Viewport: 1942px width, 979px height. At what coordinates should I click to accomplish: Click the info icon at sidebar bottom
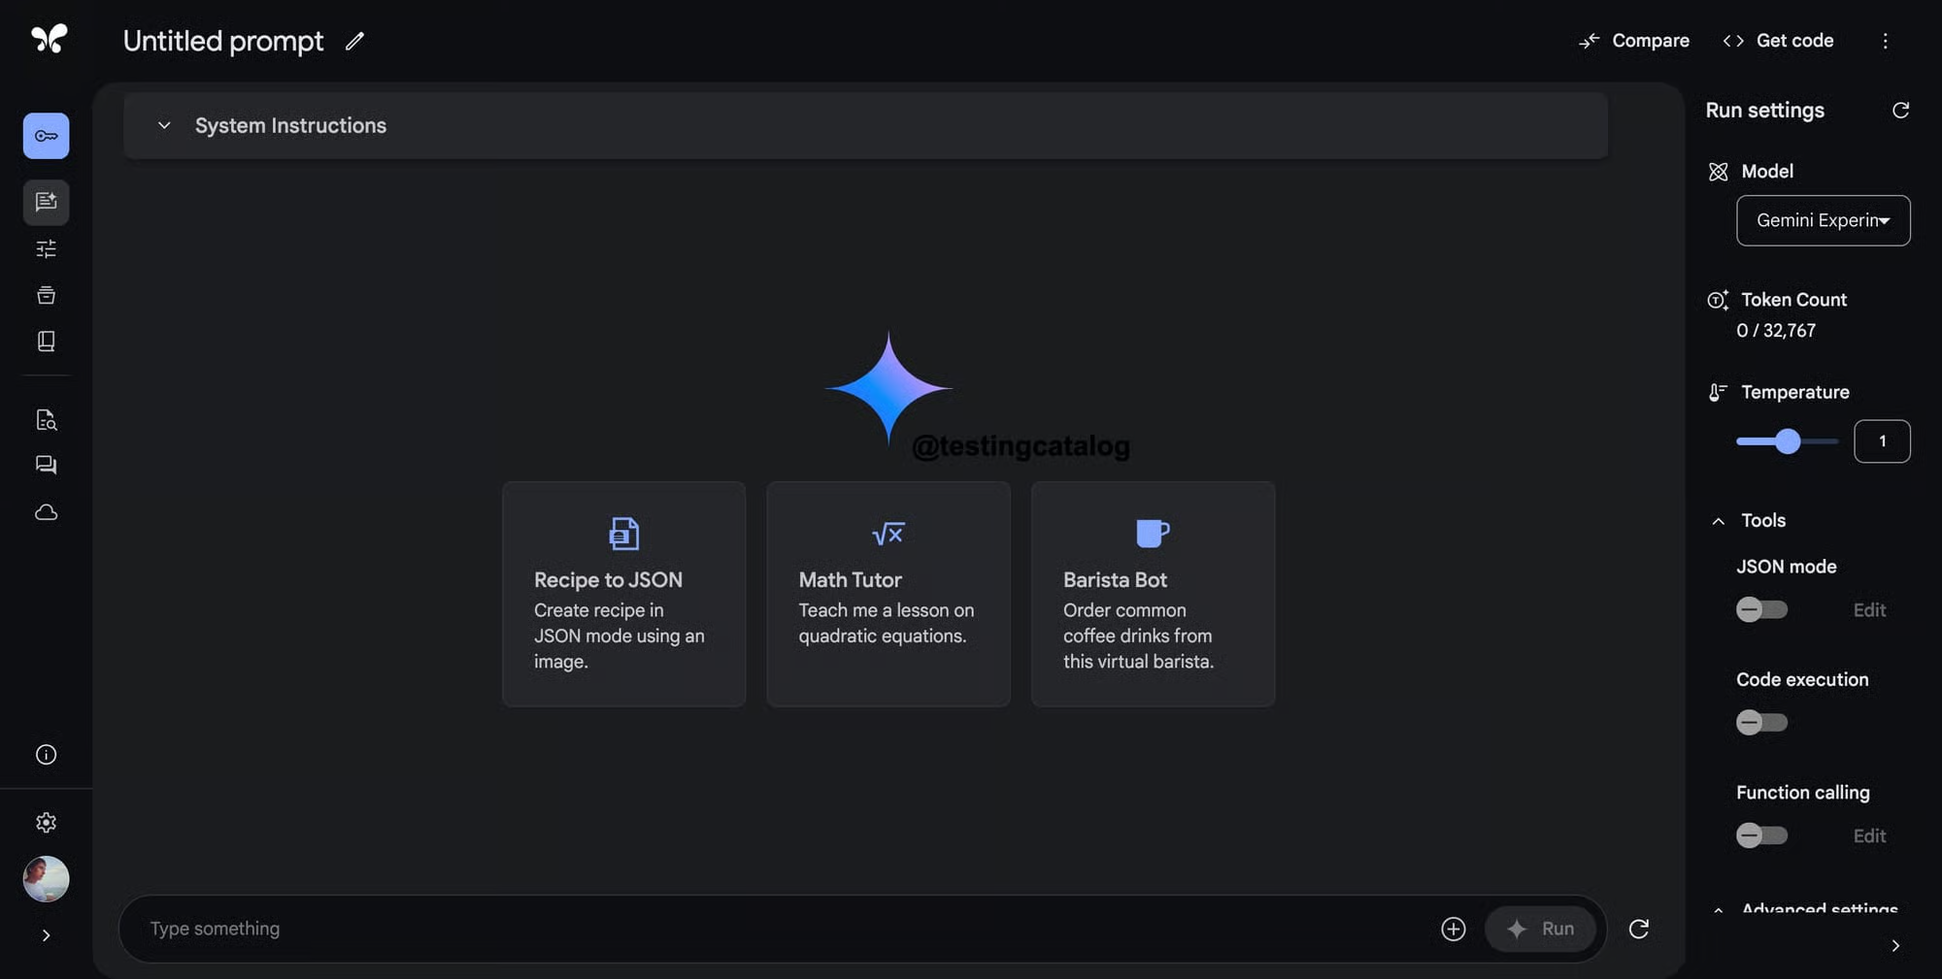coord(45,754)
